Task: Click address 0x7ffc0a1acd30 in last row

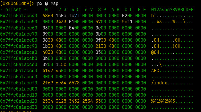Action: tap(19, 107)
